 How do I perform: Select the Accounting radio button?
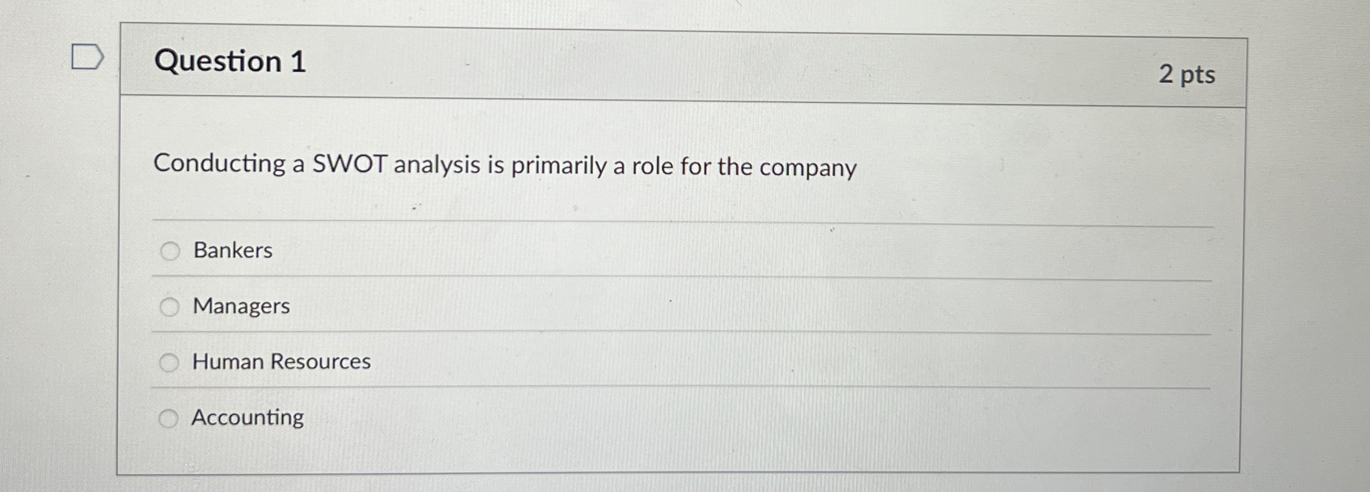169,418
